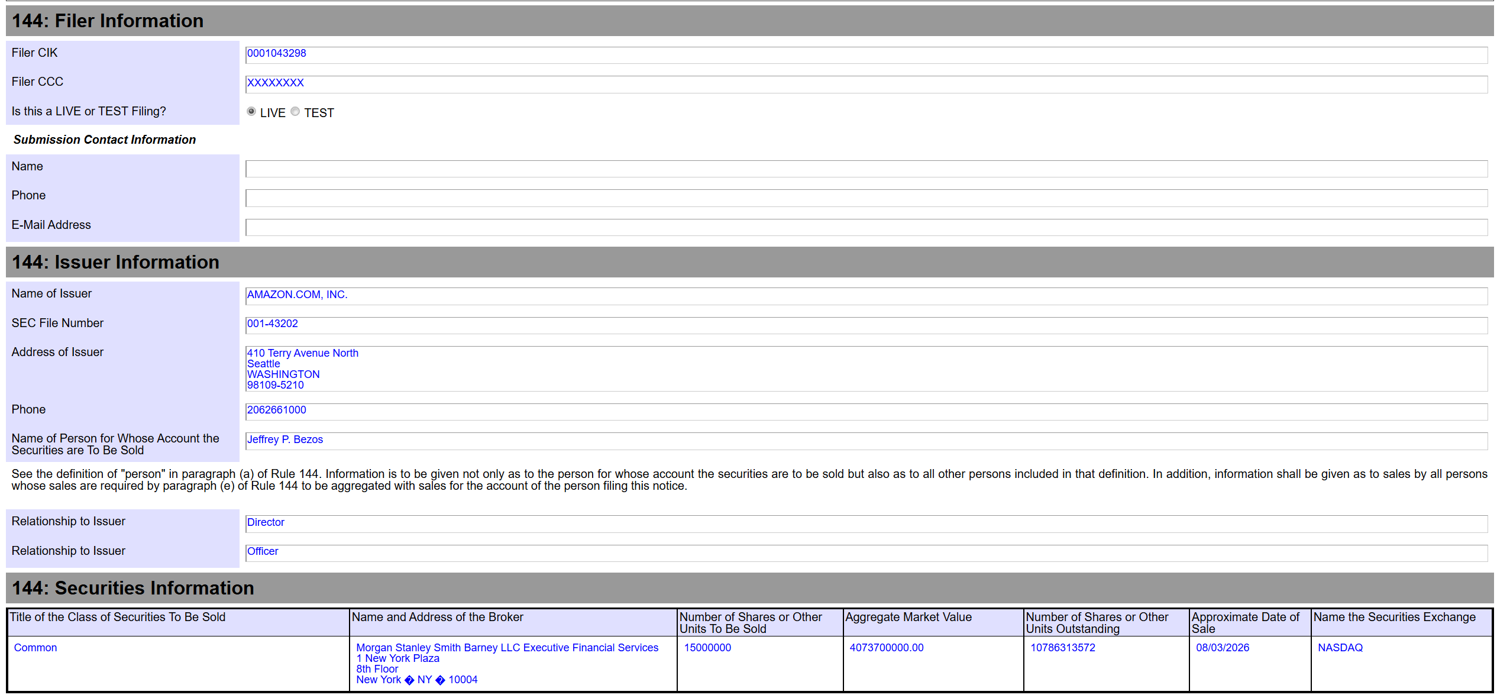Click the 'Is this a LIVE or TEST Filing?' label
The image size is (1497, 698).
tap(89, 111)
